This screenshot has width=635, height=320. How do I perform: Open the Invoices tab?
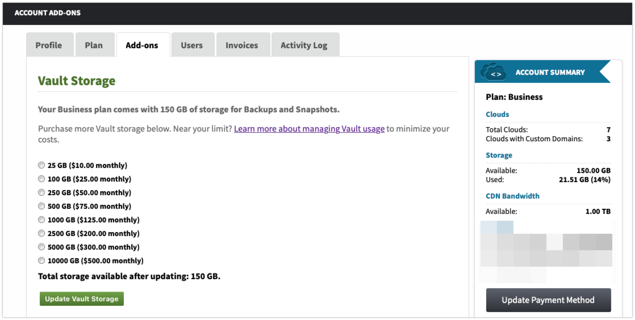click(x=243, y=45)
